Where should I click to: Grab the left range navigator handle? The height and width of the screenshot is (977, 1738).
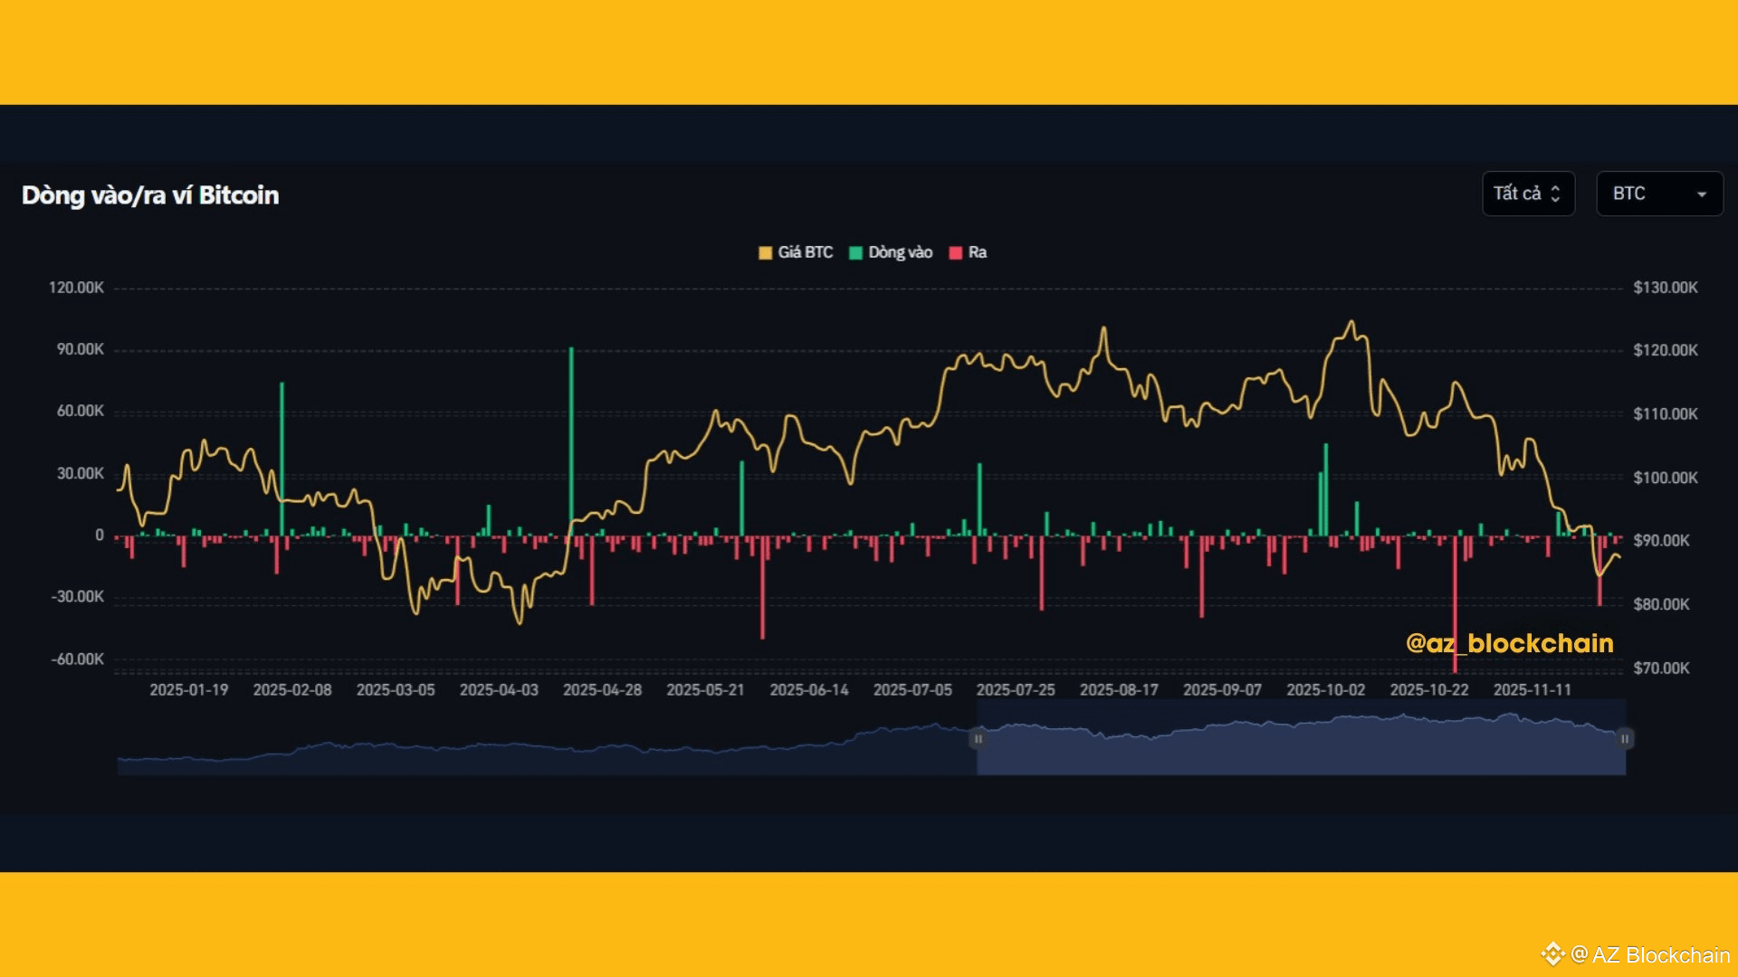click(x=978, y=739)
